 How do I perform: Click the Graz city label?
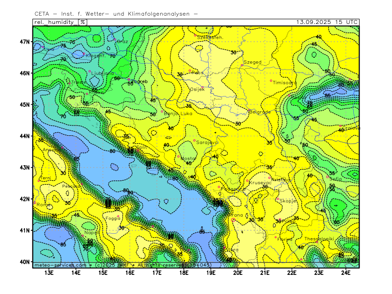pyautogui.click(x=122, y=42)
